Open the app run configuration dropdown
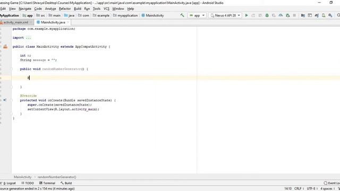This screenshot has width=340, height=191. pos(197,15)
